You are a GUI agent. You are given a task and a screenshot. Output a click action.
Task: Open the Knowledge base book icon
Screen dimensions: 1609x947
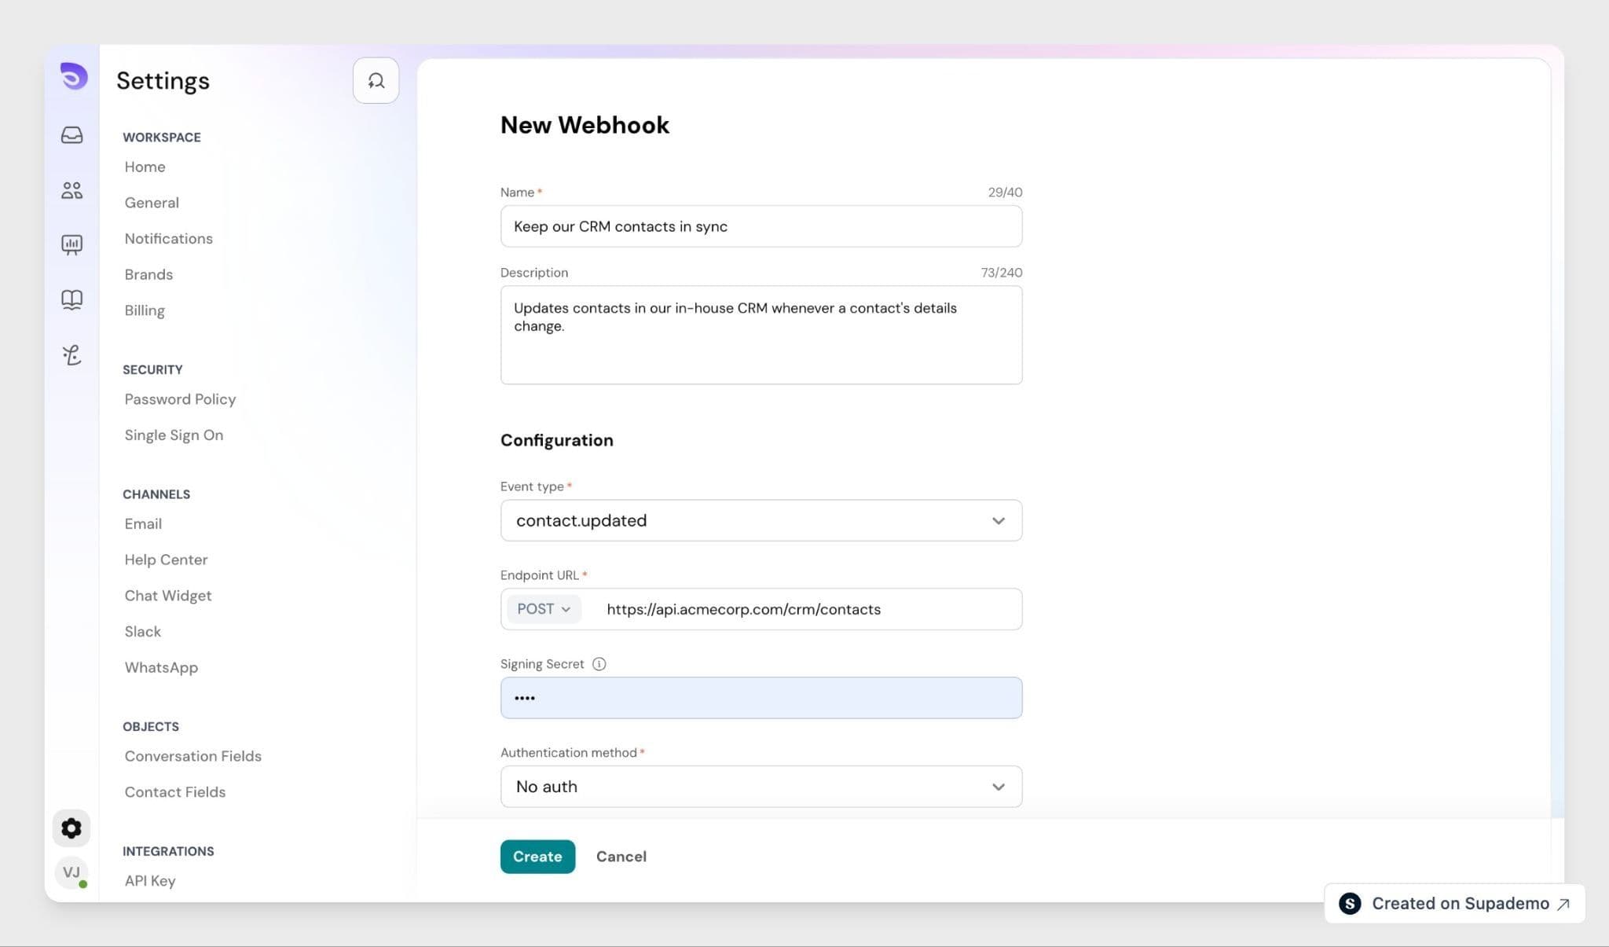(71, 300)
